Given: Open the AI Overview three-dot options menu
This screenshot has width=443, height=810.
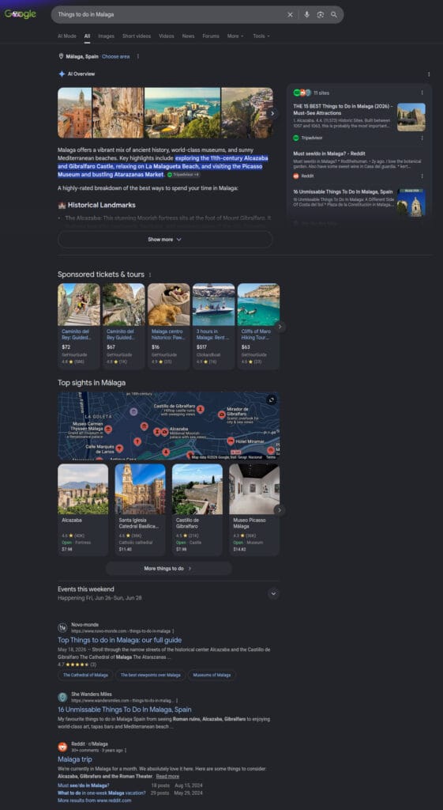Looking at the screenshot, I should (x=429, y=74).
